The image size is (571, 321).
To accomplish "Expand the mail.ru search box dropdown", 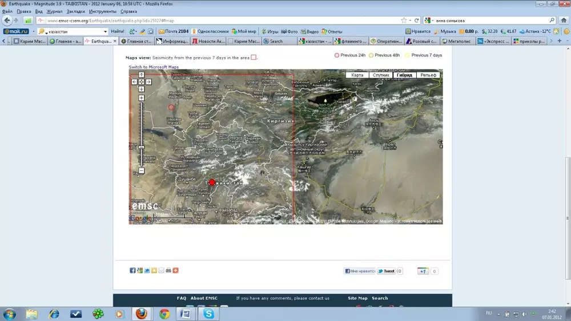I will [105, 31].
